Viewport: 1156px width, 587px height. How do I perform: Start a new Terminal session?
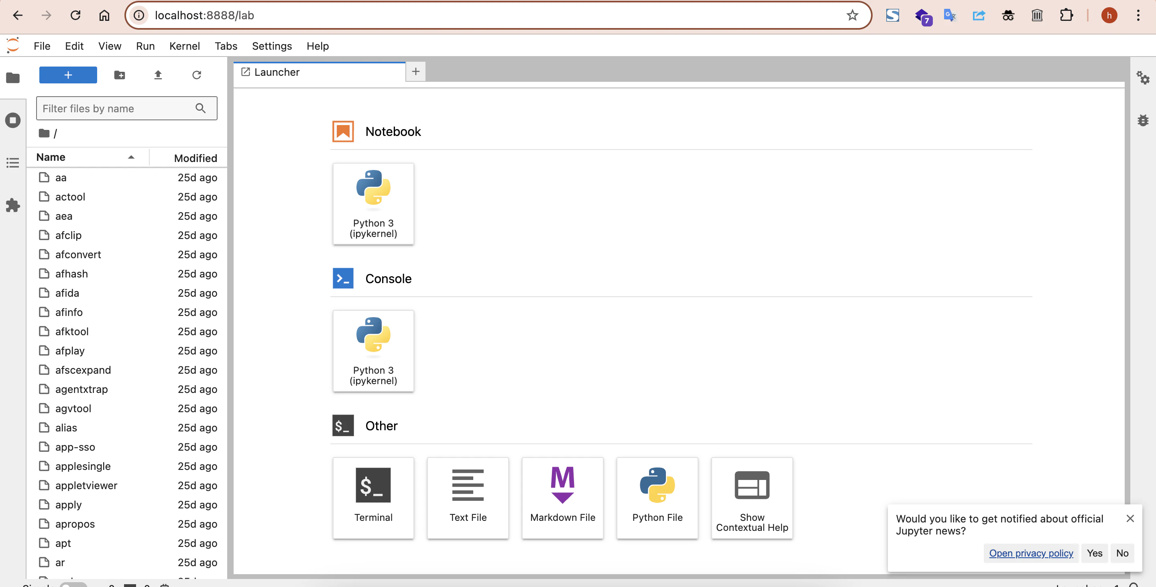click(x=373, y=498)
